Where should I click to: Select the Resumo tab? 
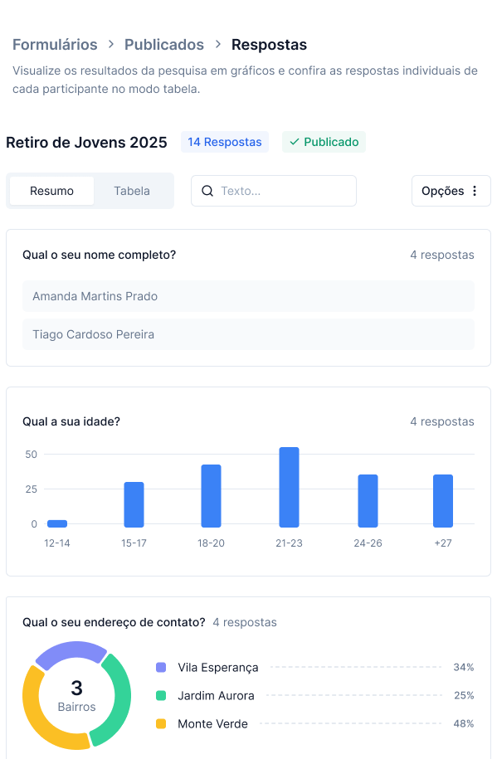coord(51,191)
